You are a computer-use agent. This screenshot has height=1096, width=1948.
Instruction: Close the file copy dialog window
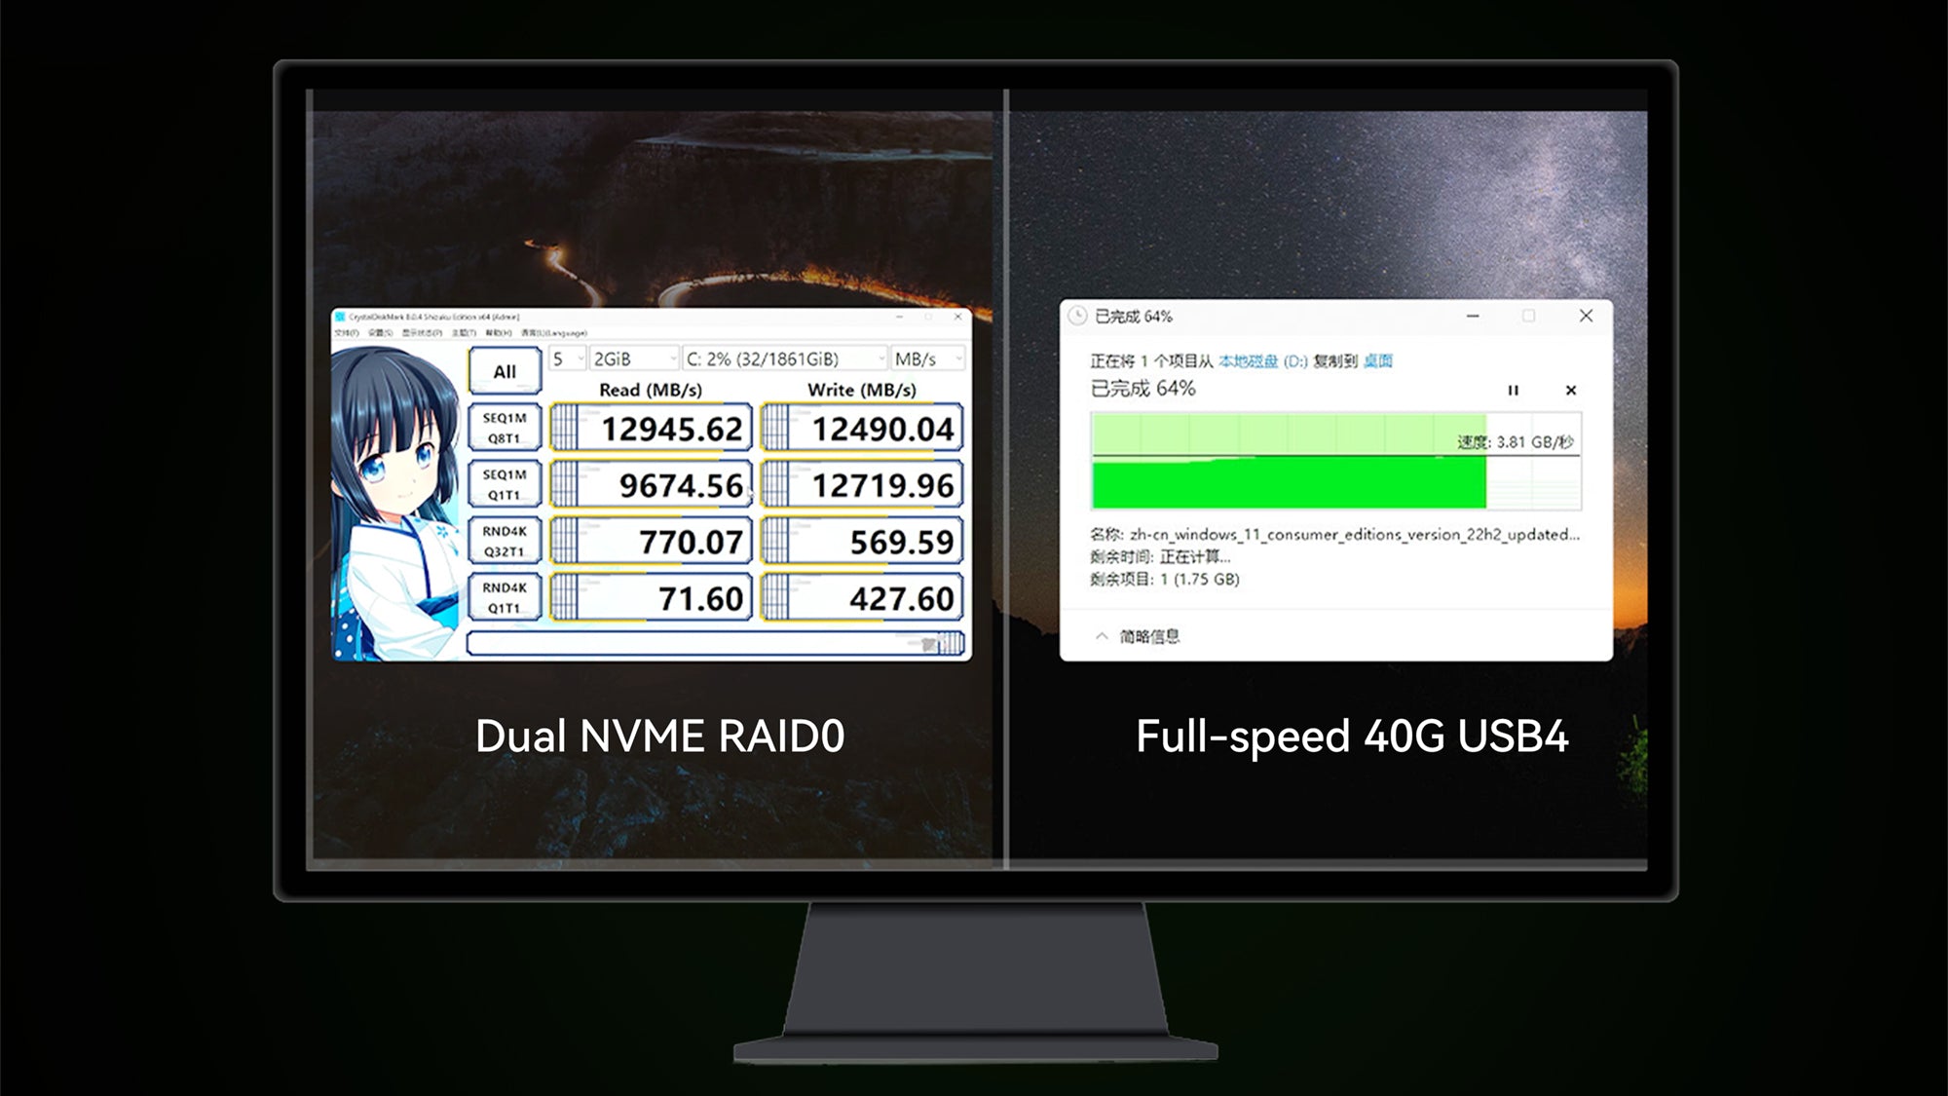[x=1586, y=316]
